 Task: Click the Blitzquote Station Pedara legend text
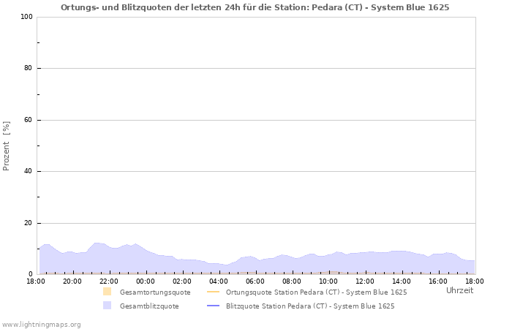click(x=310, y=306)
